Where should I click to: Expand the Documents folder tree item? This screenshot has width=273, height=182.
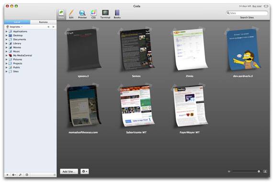point(6,39)
